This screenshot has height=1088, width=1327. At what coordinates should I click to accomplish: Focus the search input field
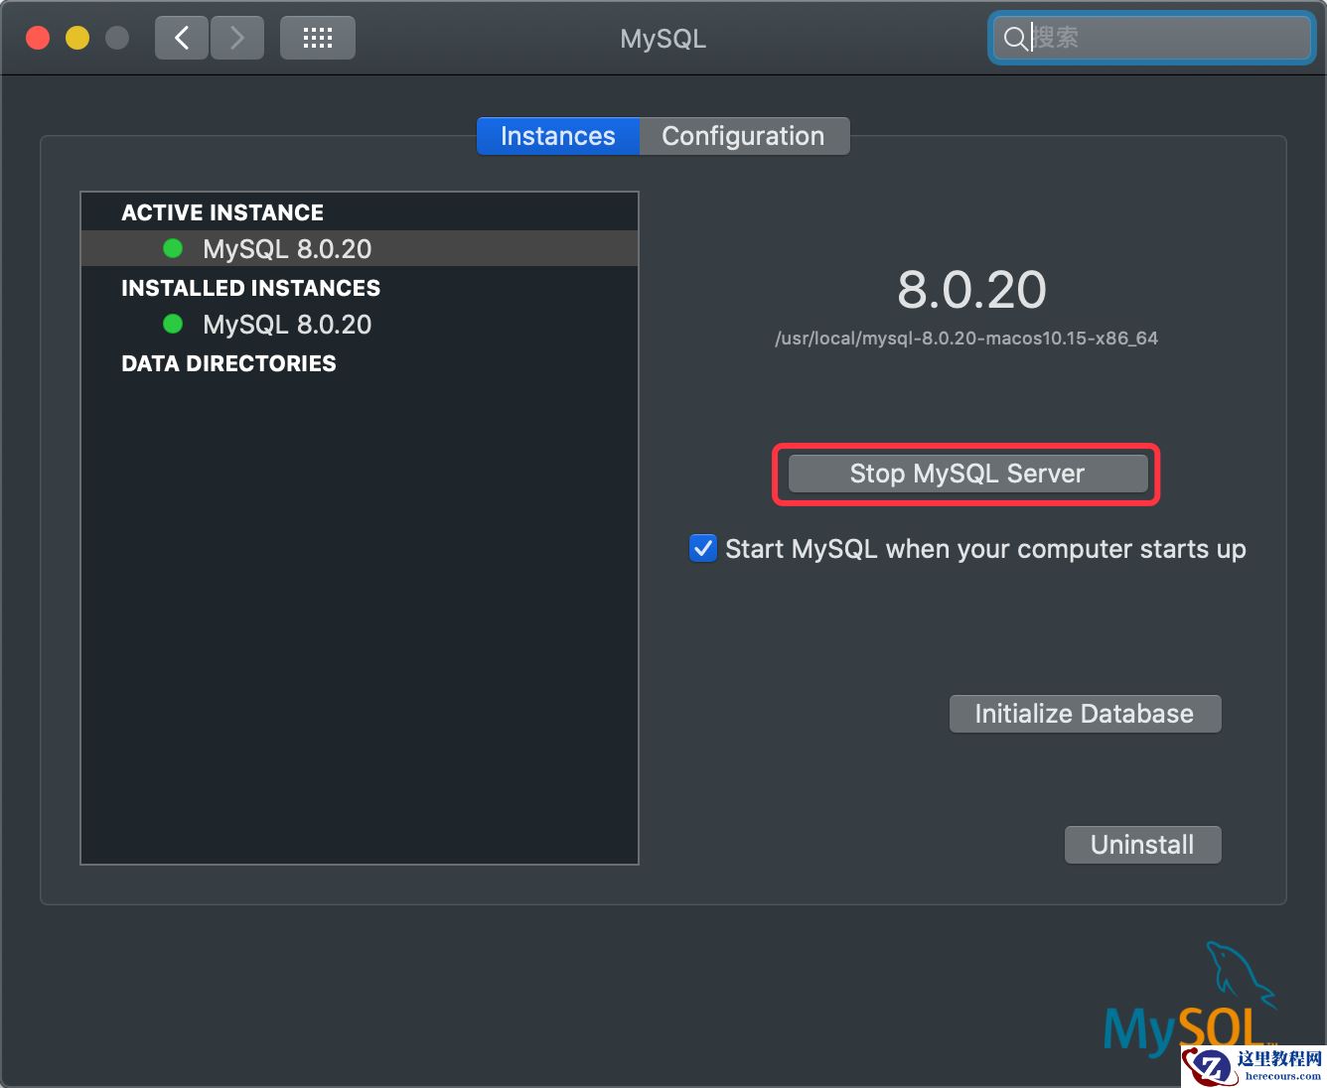1152,38
